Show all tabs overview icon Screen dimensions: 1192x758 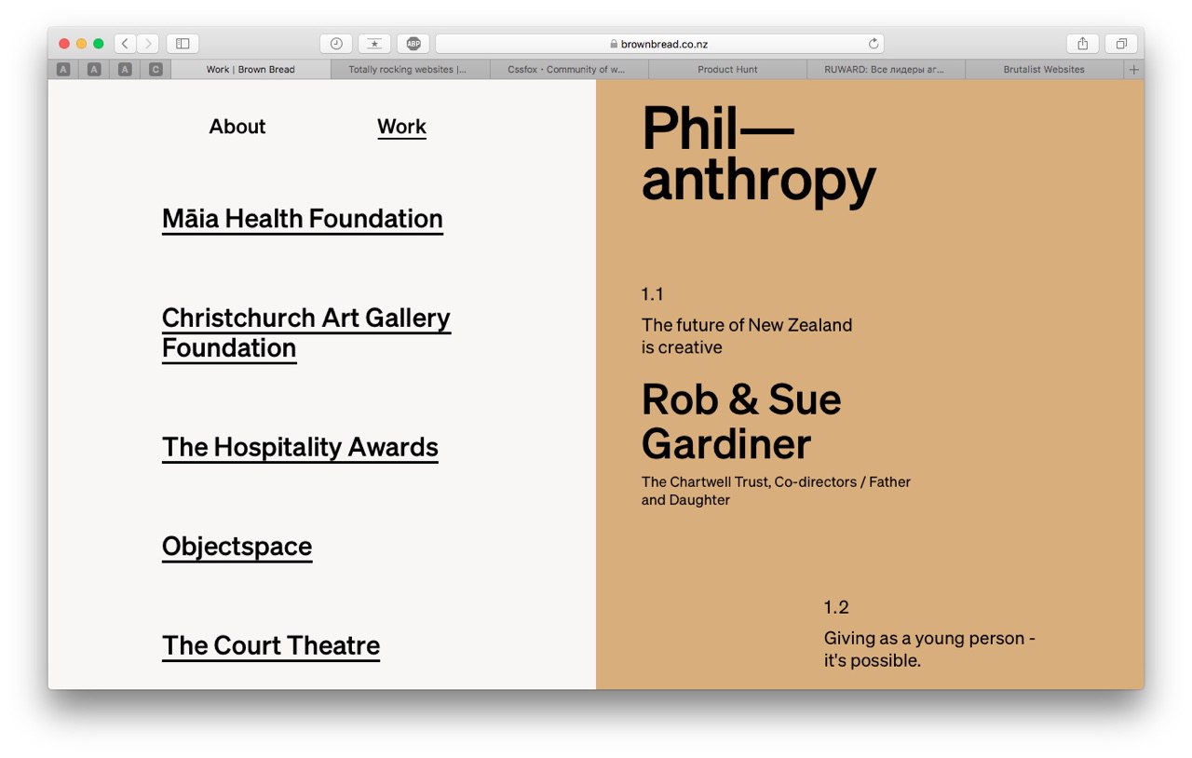coord(1121,44)
